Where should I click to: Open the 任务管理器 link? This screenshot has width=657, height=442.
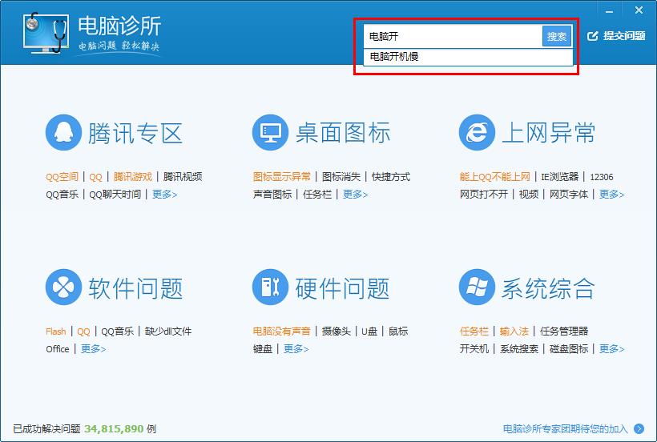pos(564,331)
